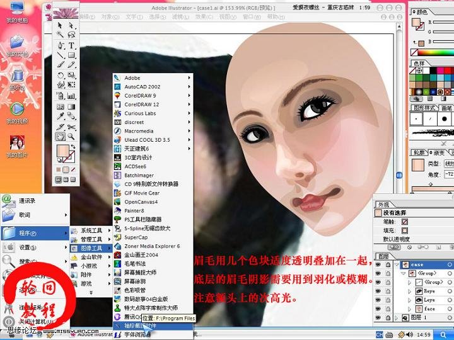Screen dimensions: 454x340
Task: Toggle visibility of the Reye sublayer
Action: click(378, 291)
